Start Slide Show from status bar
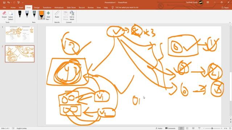This screenshot has height=130, width=232. tap(199, 129)
